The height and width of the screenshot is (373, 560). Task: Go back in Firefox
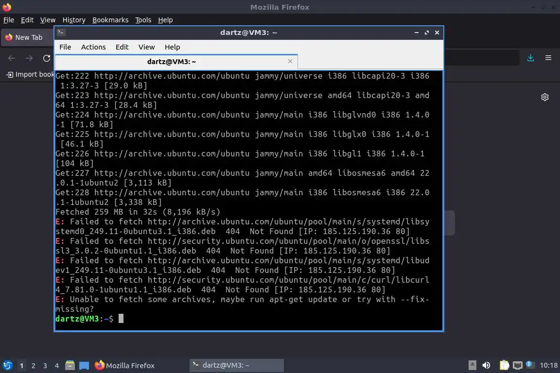point(12,58)
